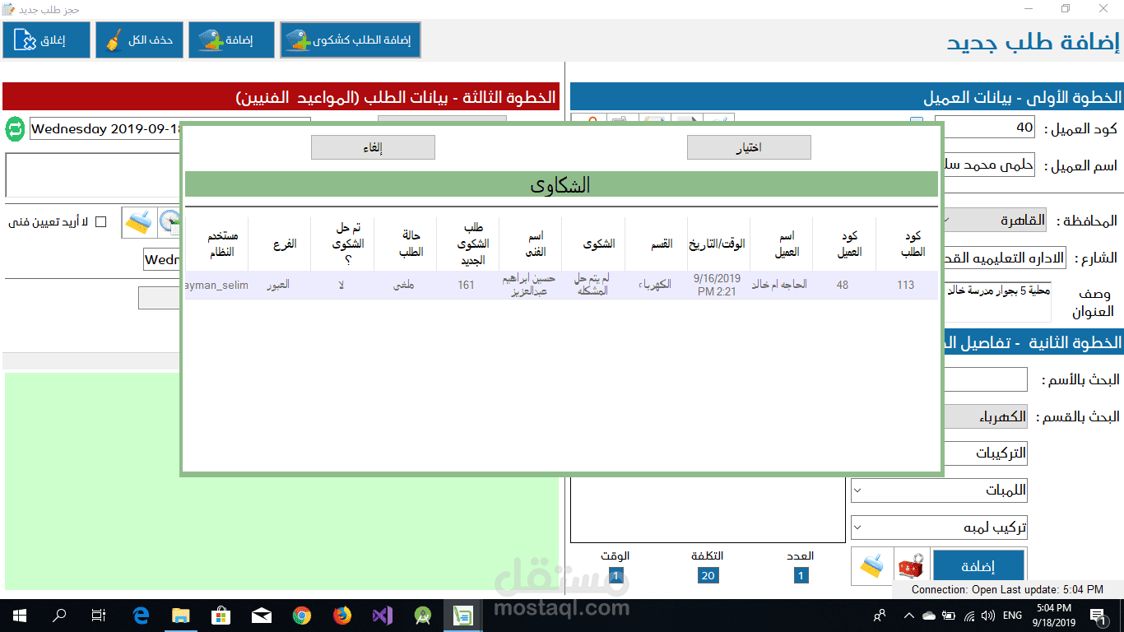This screenshot has width=1124, height=632.
Task: Click the clock schedule icon beside the broom
Action: pos(169,222)
